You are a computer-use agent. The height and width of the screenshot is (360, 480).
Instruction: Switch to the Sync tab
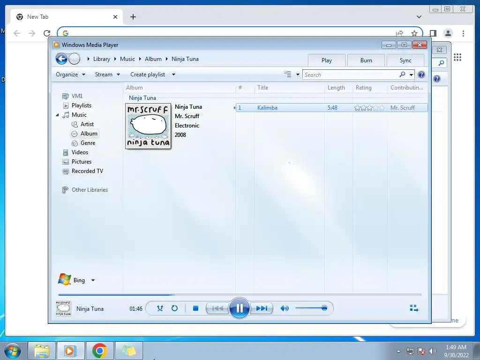pos(405,60)
